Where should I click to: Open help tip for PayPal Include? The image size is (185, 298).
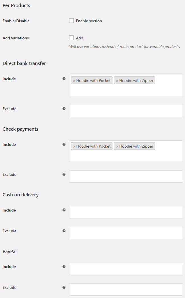click(x=64, y=267)
